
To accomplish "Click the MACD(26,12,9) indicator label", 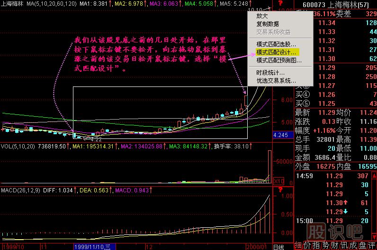I will (20, 190).
